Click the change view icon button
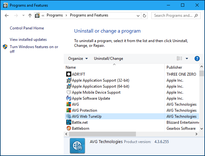 point(179,59)
